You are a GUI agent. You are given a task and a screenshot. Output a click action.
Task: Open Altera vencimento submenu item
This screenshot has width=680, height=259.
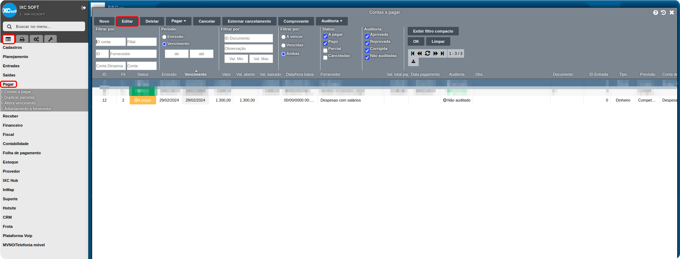point(20,103)
